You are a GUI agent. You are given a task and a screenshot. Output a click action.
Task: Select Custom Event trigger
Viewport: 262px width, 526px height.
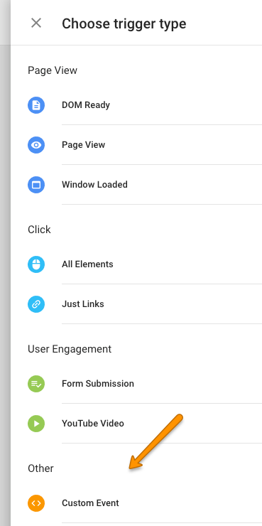coord(145,503)
